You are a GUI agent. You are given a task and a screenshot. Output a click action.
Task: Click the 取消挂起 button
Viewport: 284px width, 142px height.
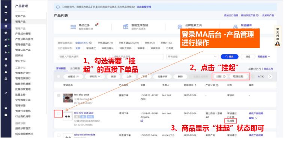[238, 77]
